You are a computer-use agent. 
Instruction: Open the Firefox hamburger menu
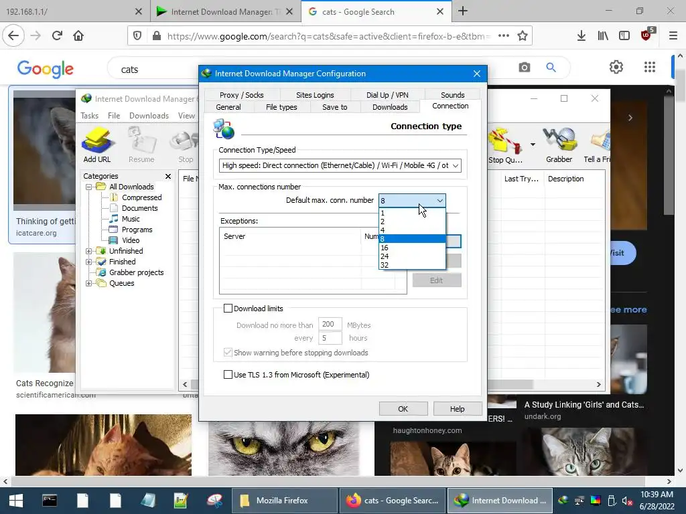coord(673,36)
